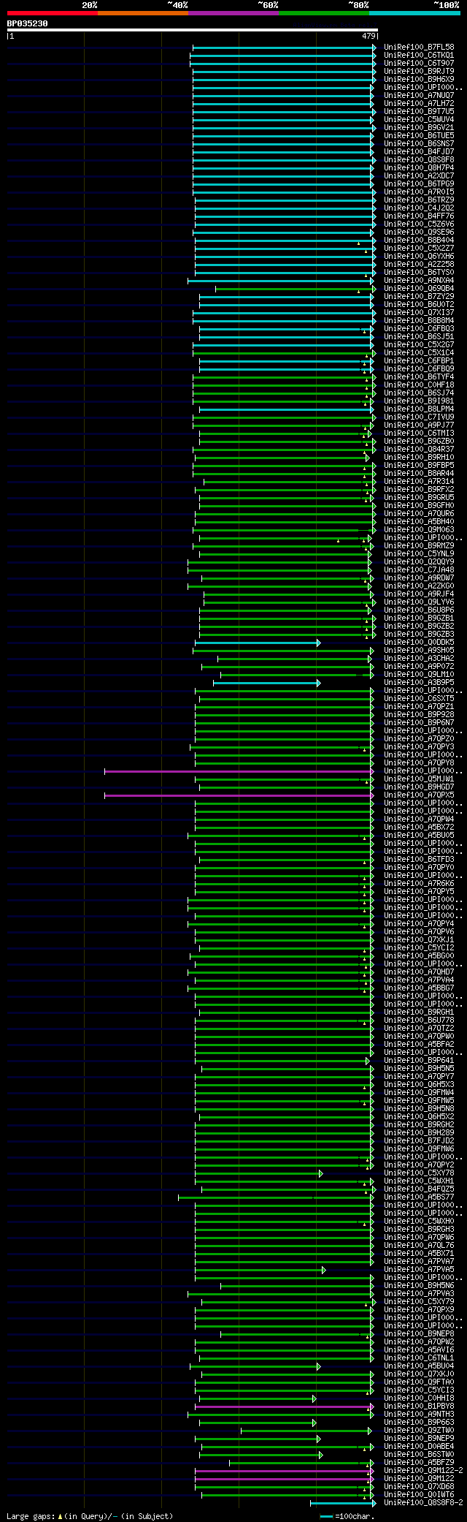Click the purple ~60% identity legend segment

(x=233, y=13)
